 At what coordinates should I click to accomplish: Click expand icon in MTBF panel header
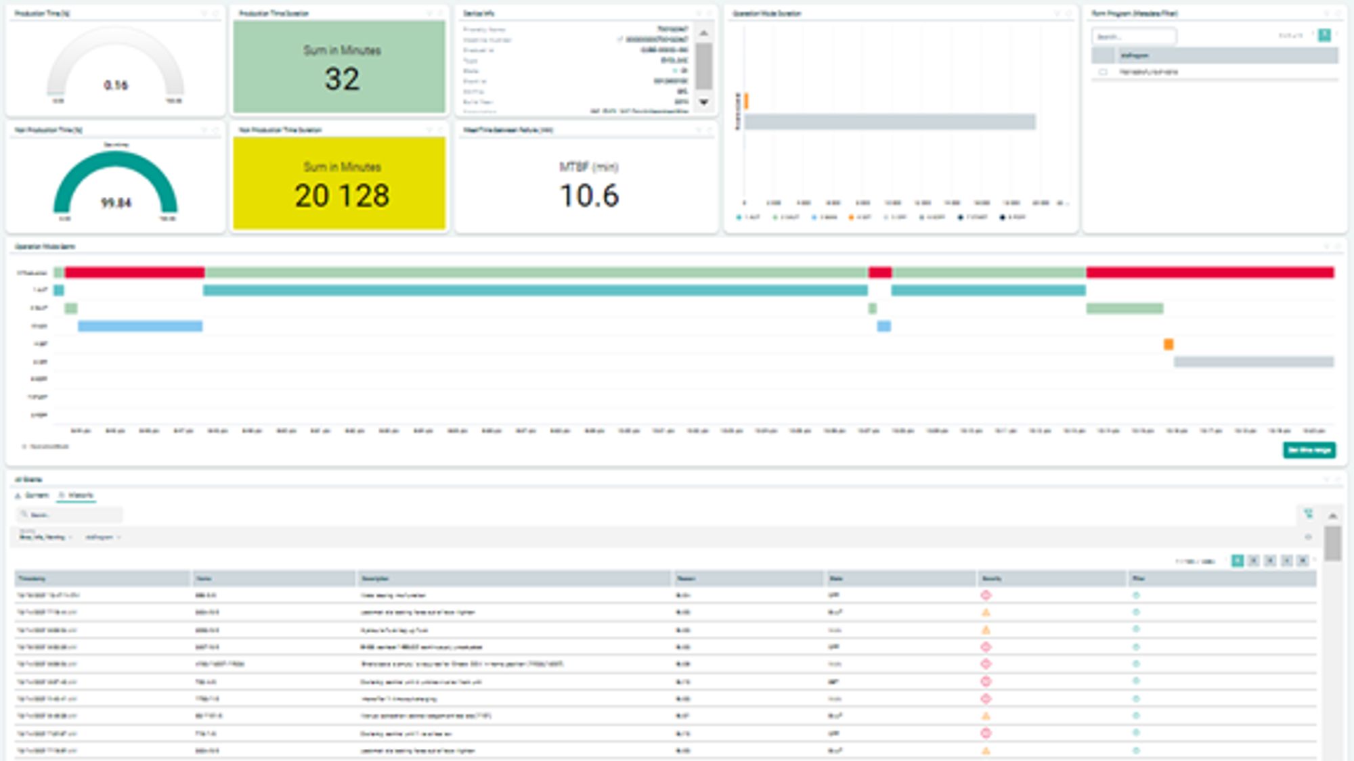[709, 130]
